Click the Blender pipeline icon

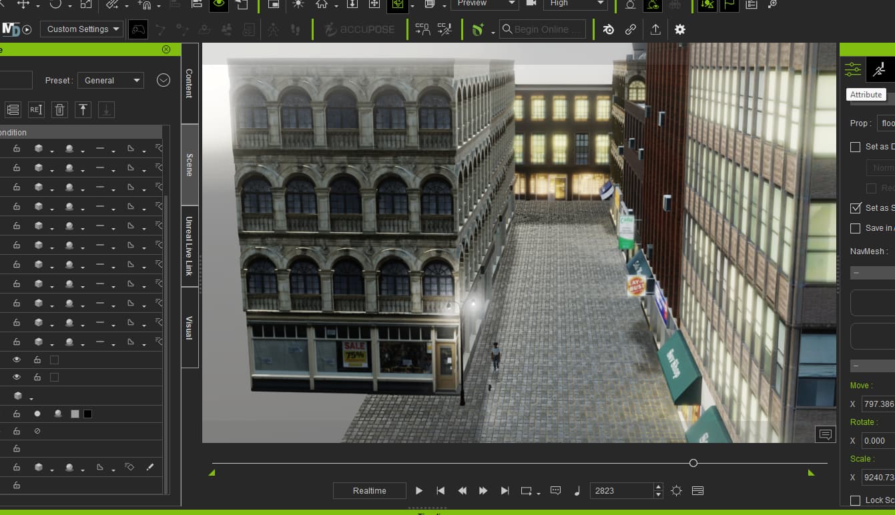pos(608,29)
